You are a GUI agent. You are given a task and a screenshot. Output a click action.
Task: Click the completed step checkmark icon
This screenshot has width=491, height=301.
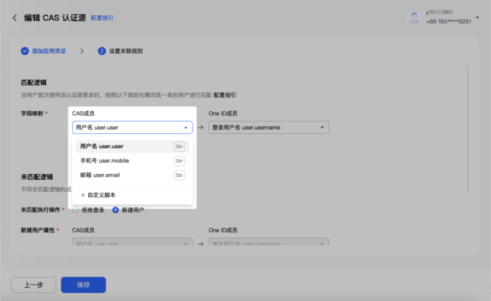pos(25,51)
